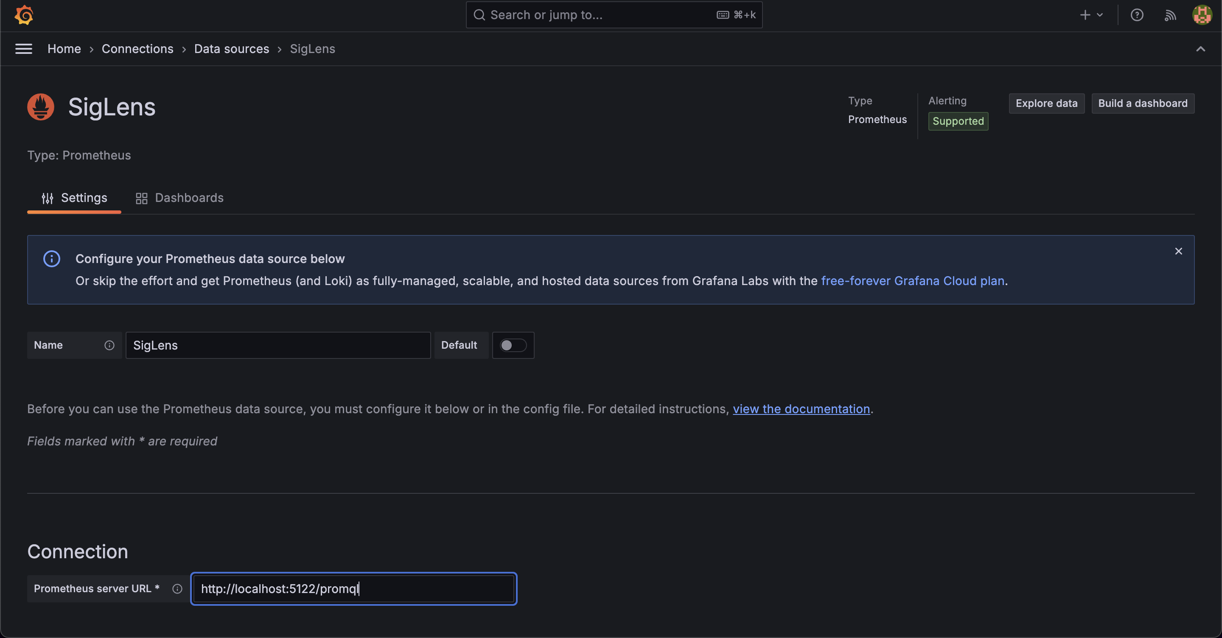Click the Supported alerting badge
This screenshot has height=638, width=1222.
tap(958, 121)
